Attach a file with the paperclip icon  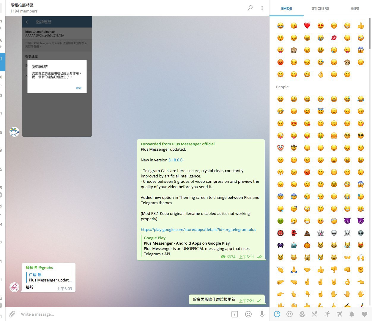12,314
